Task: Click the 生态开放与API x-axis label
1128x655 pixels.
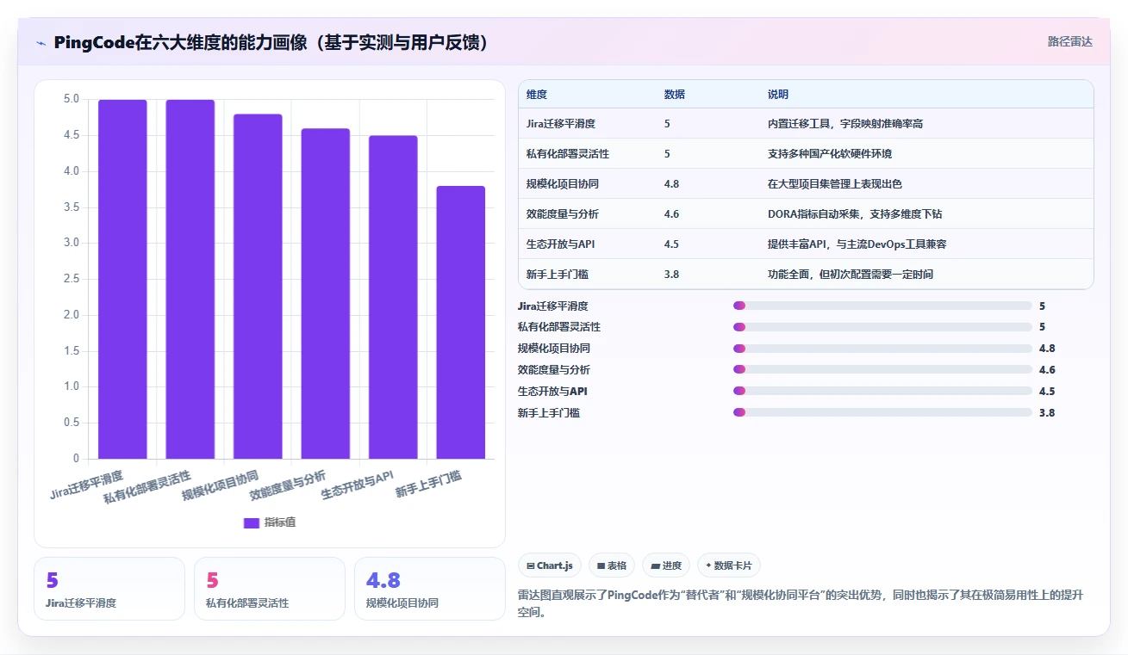Action: click(357, 485)
